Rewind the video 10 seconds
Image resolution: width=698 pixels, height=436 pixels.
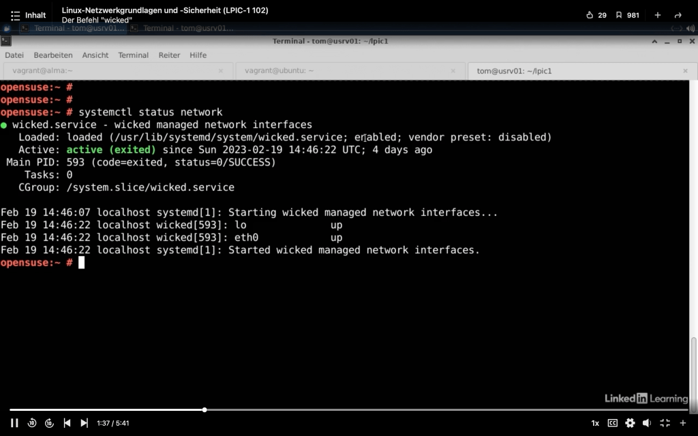click(32, 423)
